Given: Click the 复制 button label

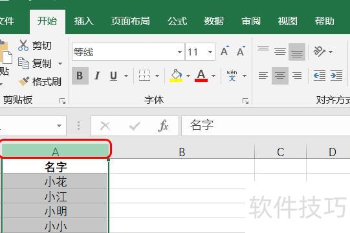Looking at the screenshot, I should 42,64.
